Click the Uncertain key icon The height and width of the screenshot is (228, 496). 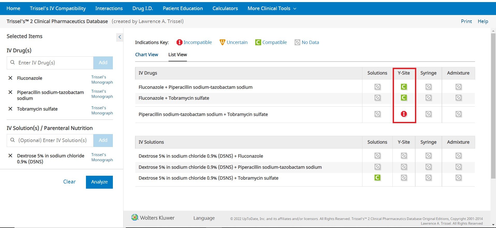(222, 42)
